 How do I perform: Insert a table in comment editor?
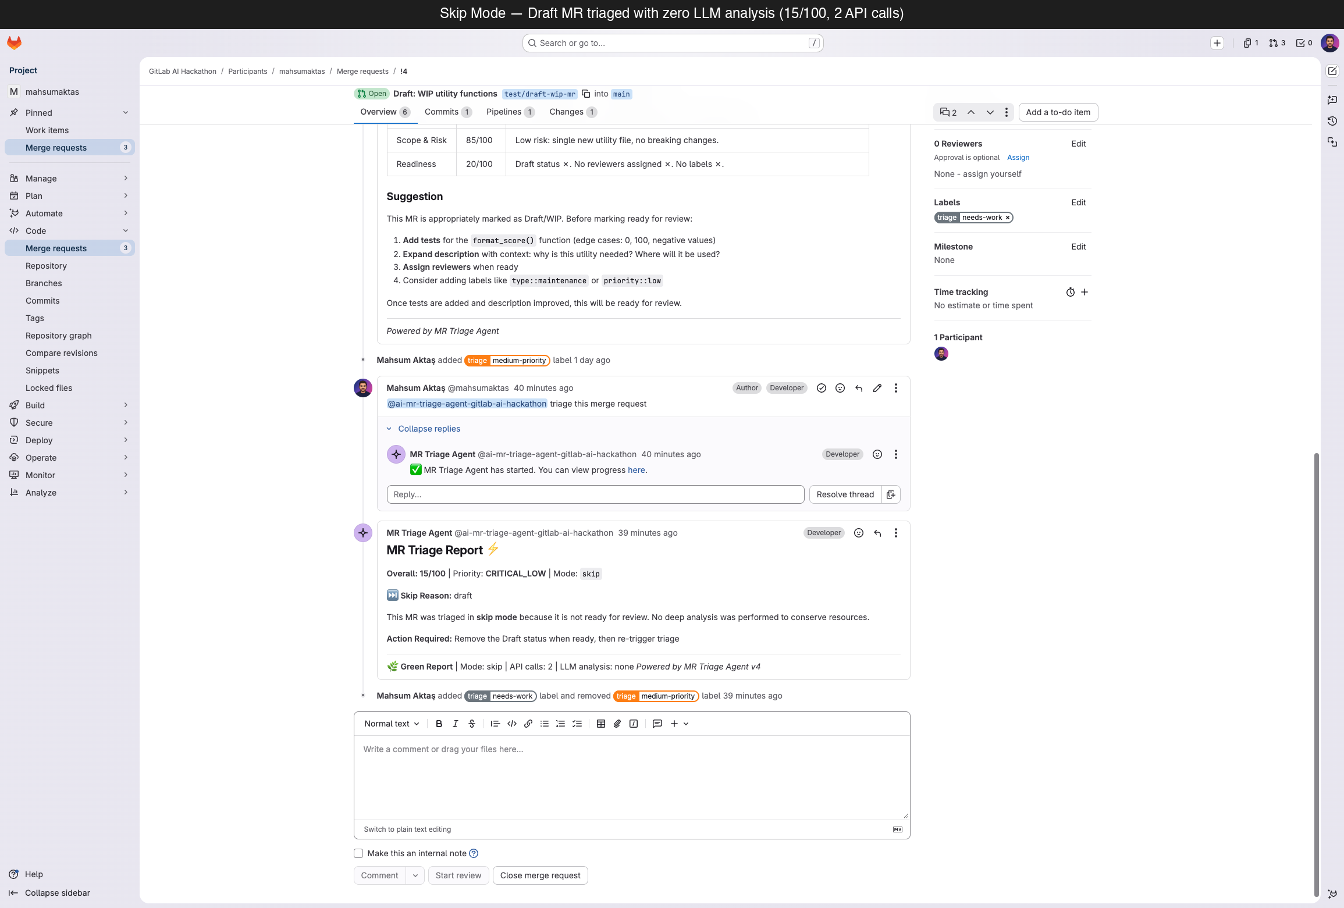click(x=601, y=724)
